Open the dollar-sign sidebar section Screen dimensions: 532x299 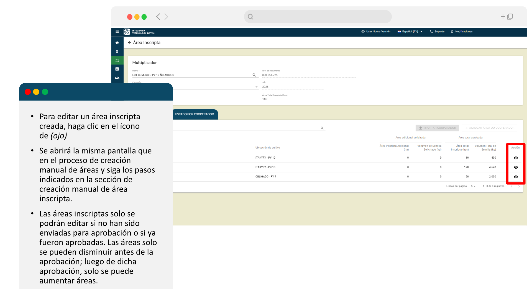[117, 51]
